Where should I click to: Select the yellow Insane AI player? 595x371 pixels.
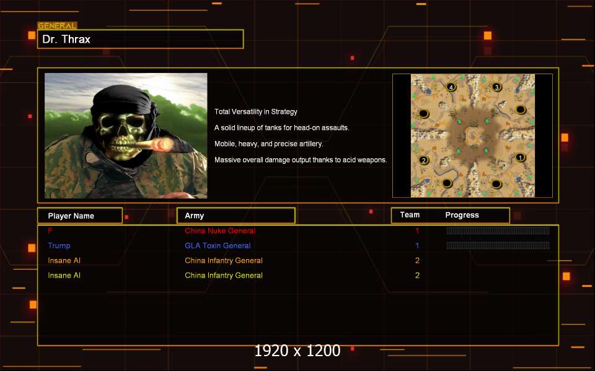coord(64,275)
